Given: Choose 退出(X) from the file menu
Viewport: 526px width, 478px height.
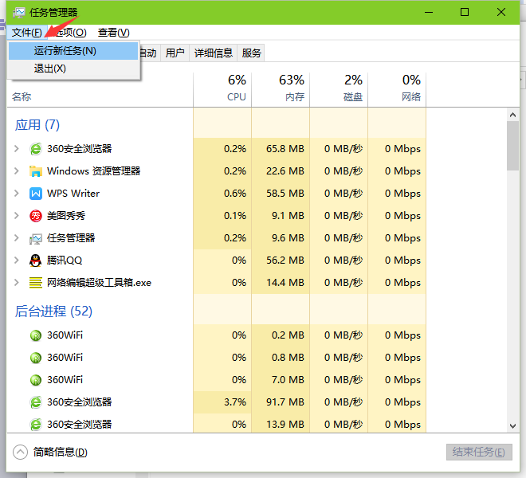Looking at the screenshot, I should (x=73, y=69).
